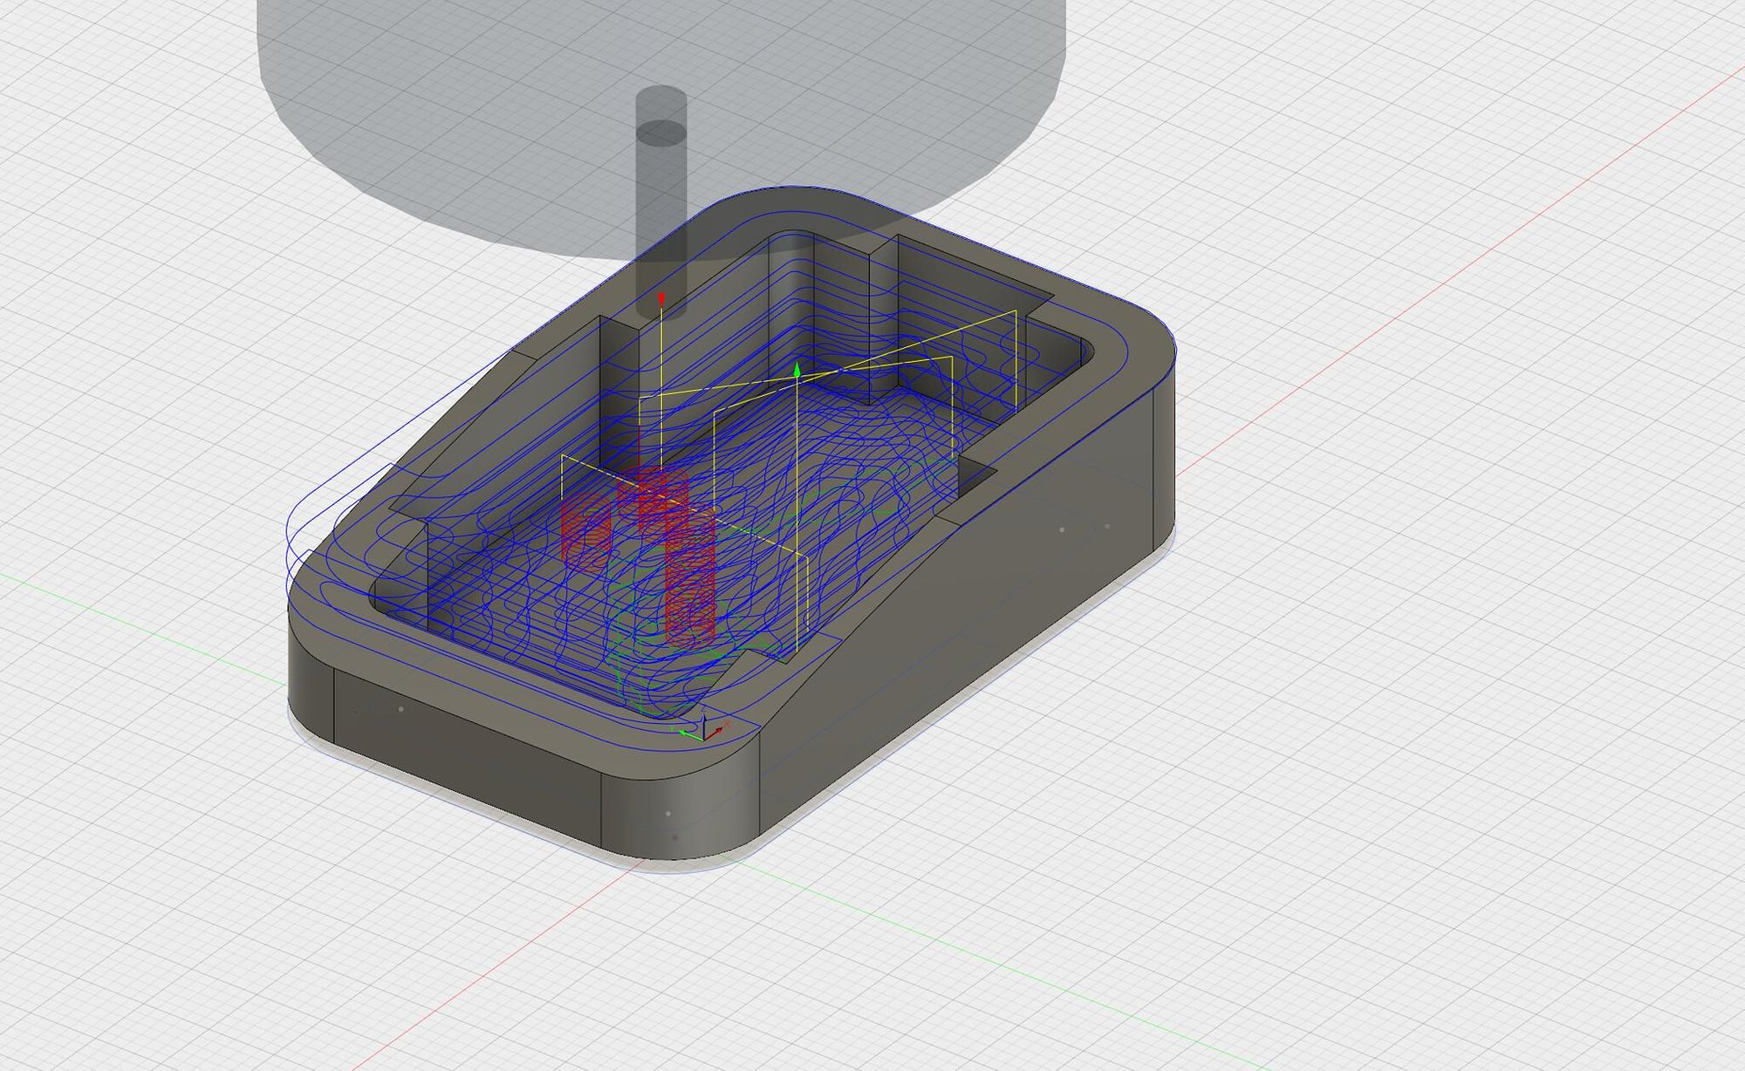Image resolution: width=1745 pixels, height=1071 pixels.
Task: Click the green toolpath end arrow marker
Action: [797, 371]
